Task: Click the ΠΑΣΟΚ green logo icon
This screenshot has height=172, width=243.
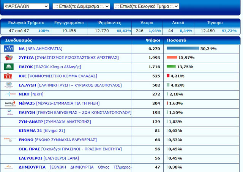Action: 9,67
